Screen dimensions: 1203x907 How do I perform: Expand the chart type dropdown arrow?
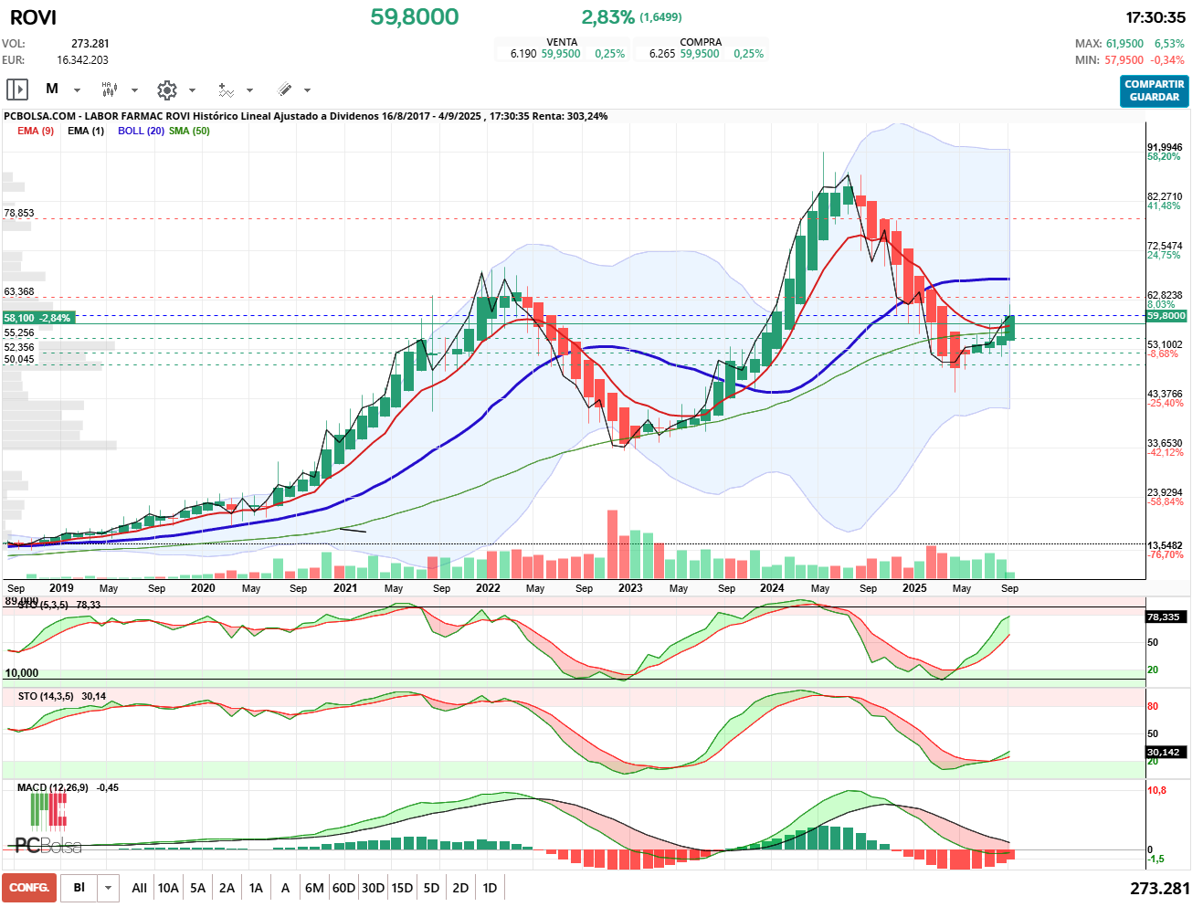(134, 90)
